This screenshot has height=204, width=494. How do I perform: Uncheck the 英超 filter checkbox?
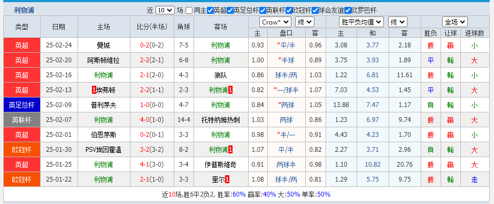coord(210,10)
